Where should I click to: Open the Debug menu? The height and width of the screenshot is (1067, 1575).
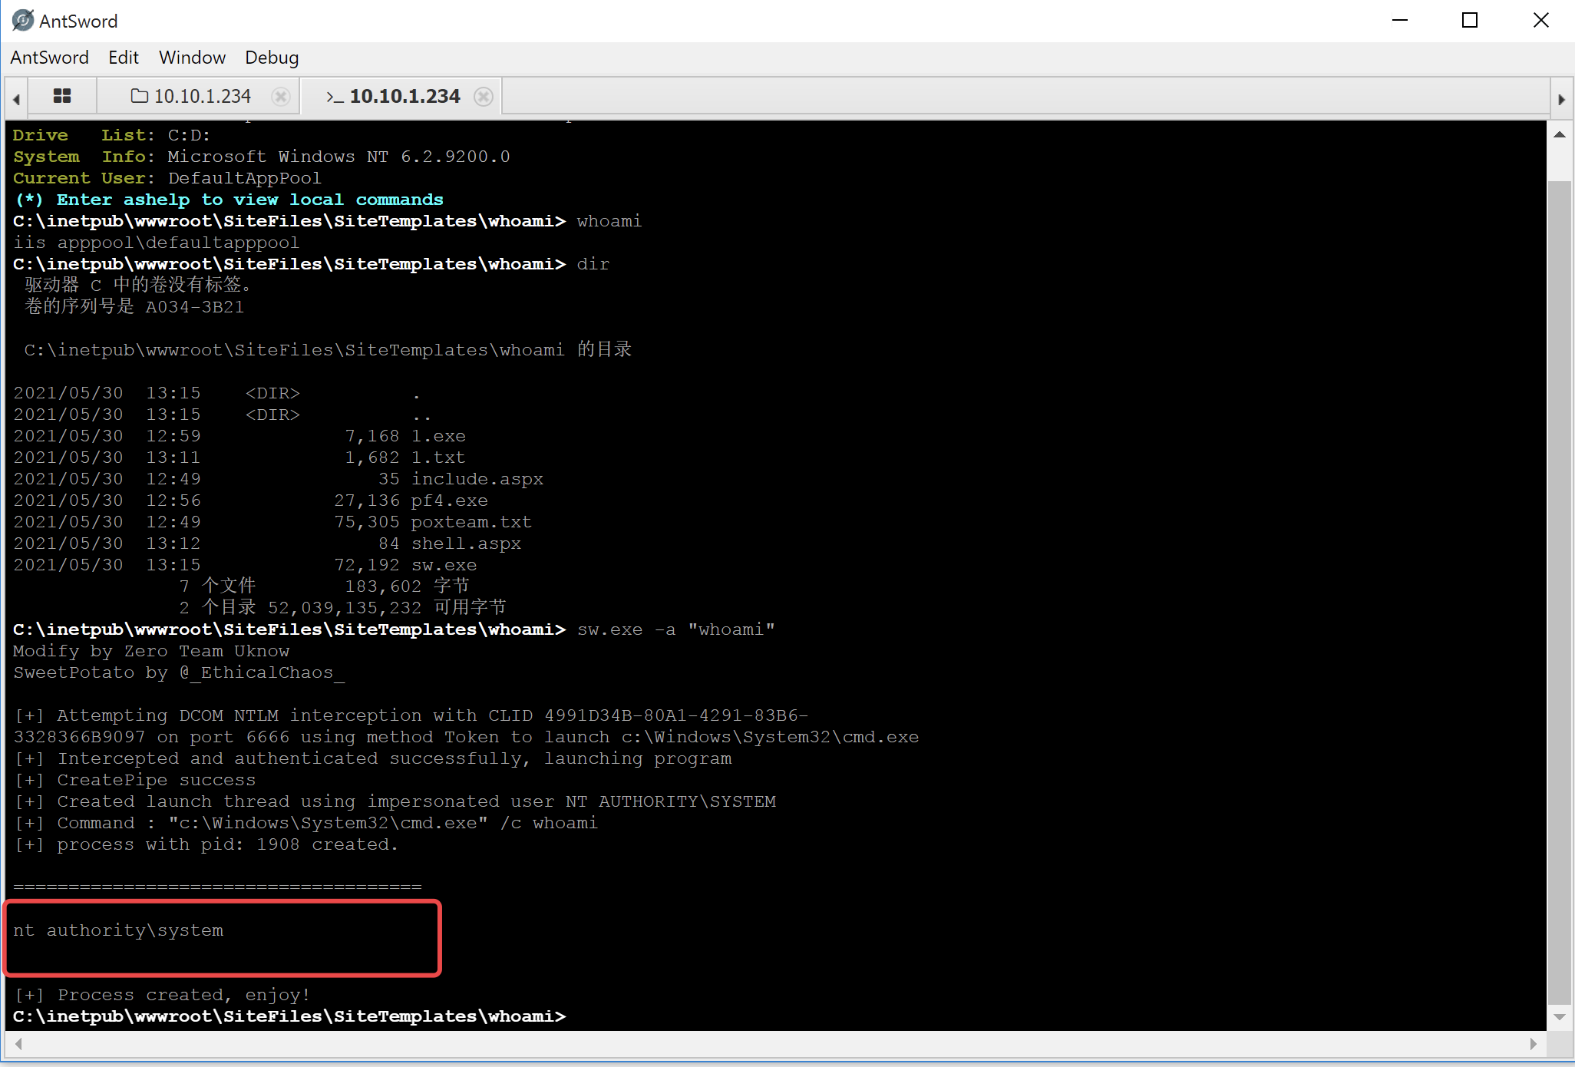[x=272, y=58]
